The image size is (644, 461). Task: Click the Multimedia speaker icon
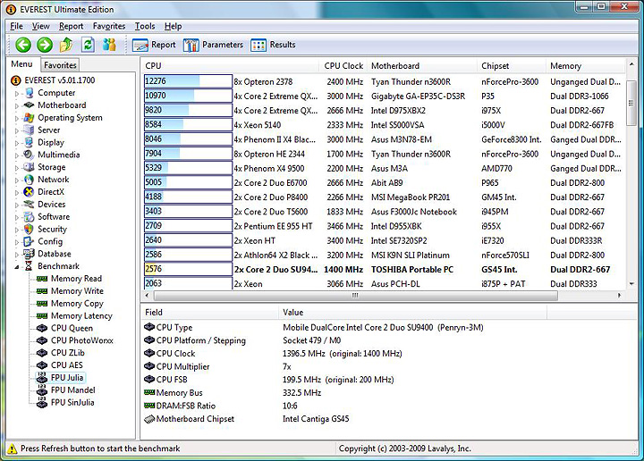pos(29,155)
